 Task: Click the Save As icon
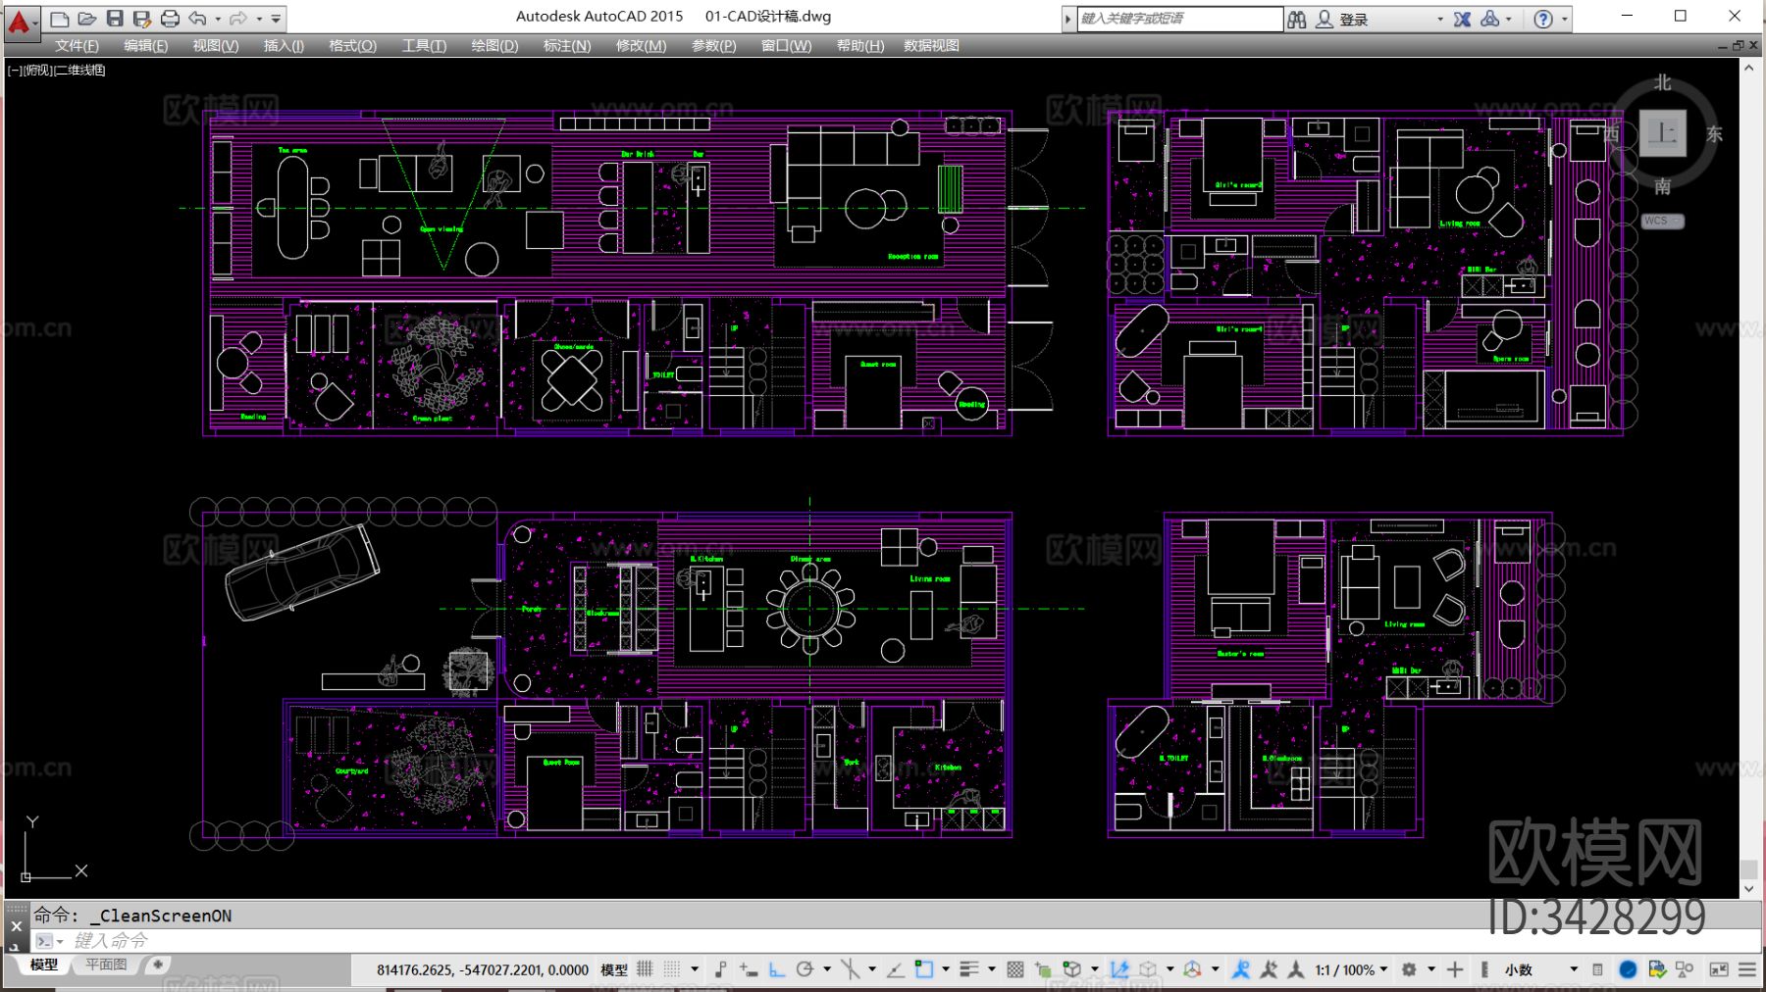(x=142, y=19)
